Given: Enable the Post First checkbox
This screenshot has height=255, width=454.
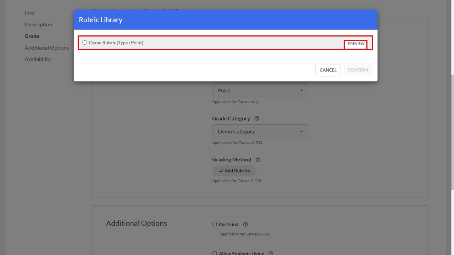Looking at the screenshot, I should (x=214, y=224).
